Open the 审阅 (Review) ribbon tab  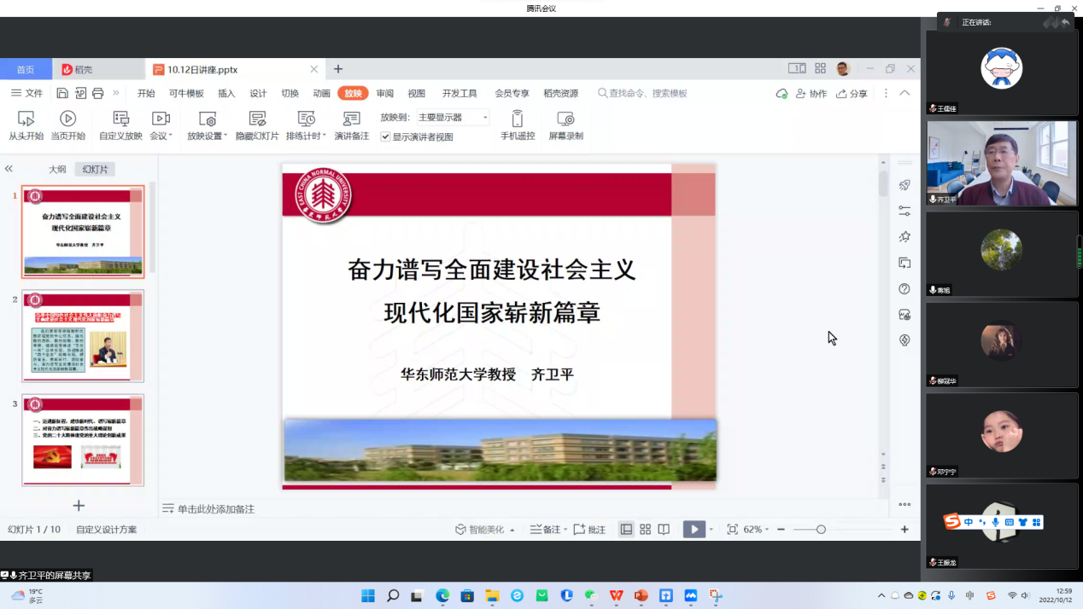point(385,94)
